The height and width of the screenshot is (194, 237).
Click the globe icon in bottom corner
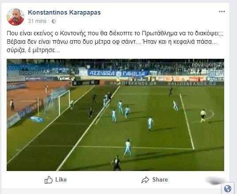click(x=228, y=189)
